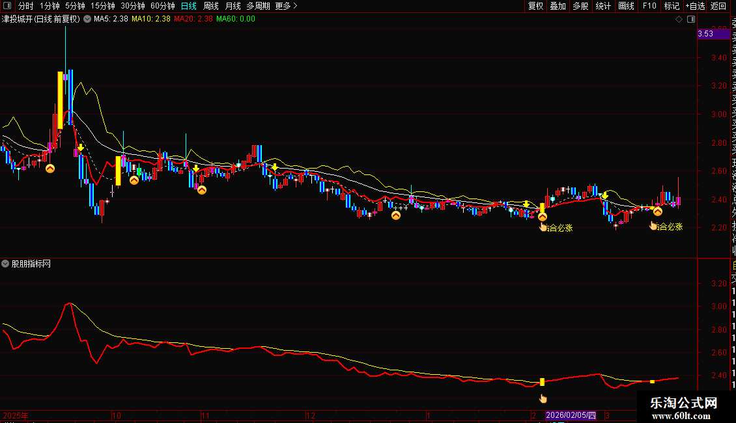736x423 pixels.
Task: Click the orange up-chevron buy signal under the rightmost candles
Action: click(x=658, y=211)
